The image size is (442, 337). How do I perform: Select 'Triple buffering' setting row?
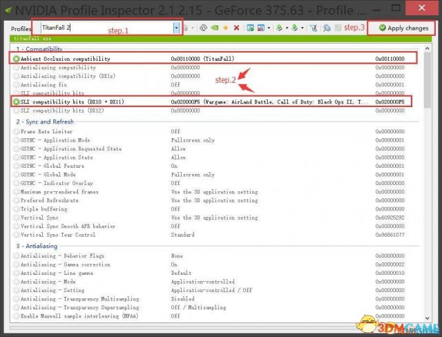[x=216, y=209]
